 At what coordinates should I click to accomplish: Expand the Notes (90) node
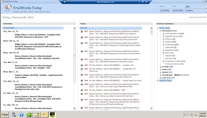pos(161,70)
